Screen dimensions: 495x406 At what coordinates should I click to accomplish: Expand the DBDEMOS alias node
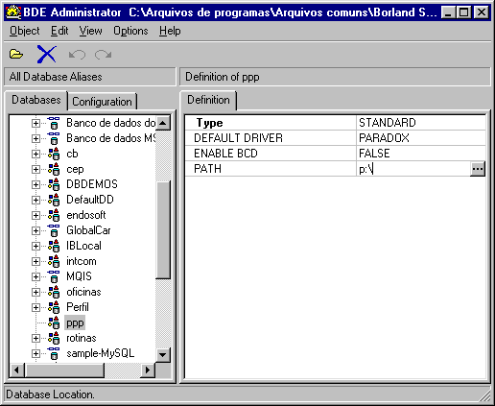point(35,184)
